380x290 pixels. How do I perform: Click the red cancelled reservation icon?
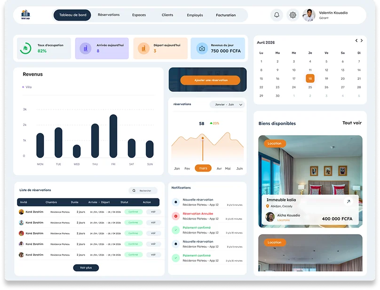(176, 216)
